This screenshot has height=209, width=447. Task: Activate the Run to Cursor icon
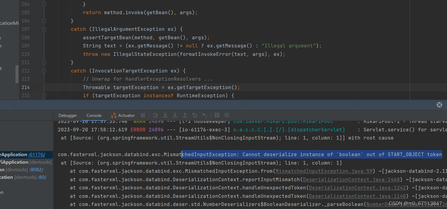(205, 115)
